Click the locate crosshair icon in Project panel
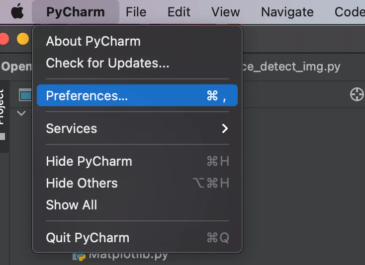This screenshot has width=365, height=265. (357, 94)
